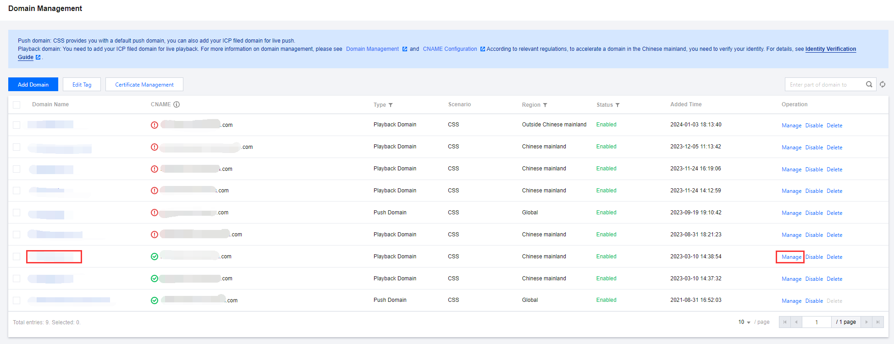Screen dimensions: 894x344
Task: Manage the Push Domain added 2023-09-19 19:10:42
Action: pyautogui.click(x=791, y=213)
